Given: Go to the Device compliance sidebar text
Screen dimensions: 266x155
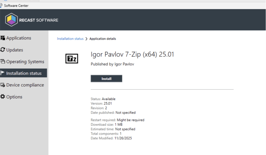Looking at the screenshot, I should [x=25, y=85].
